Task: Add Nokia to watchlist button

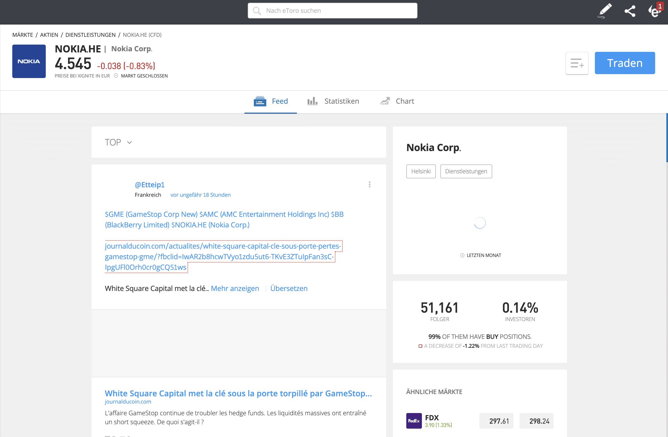Action: (577, 63)
